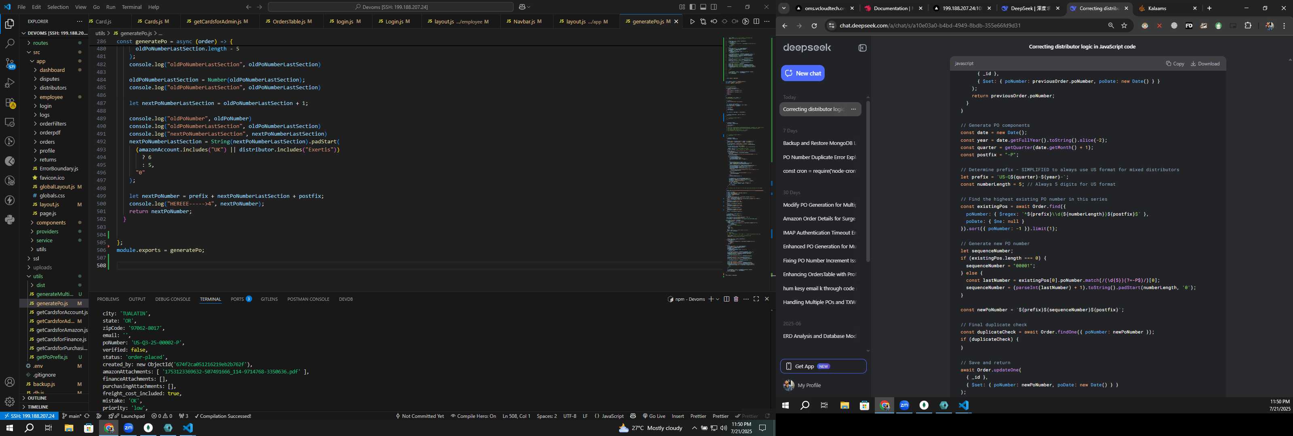Open File Explorer in the right window taskbar
The height and width of the screenshot is (436, 1293).
click(x=845, y=405)
